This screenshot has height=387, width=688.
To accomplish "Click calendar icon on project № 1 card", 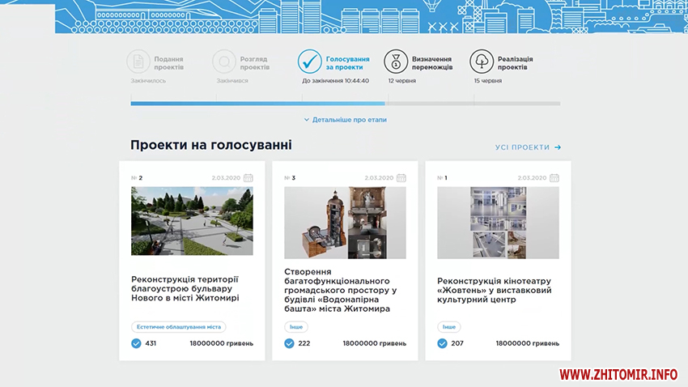I will tap(554, 177).
